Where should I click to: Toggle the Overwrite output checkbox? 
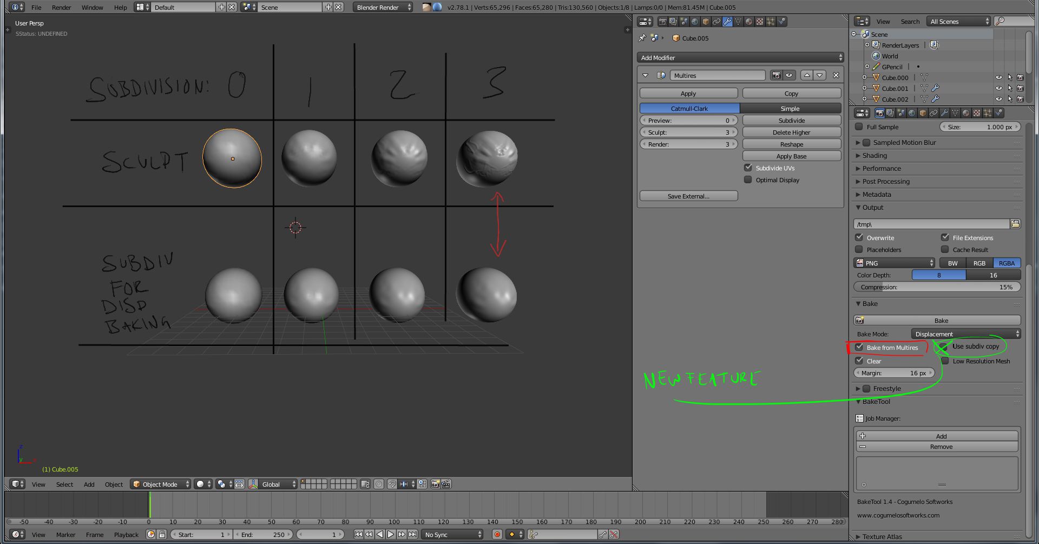859,237
